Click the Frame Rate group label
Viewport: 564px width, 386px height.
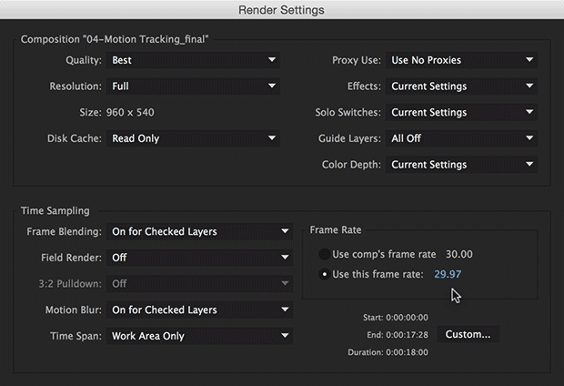point(336,229)
